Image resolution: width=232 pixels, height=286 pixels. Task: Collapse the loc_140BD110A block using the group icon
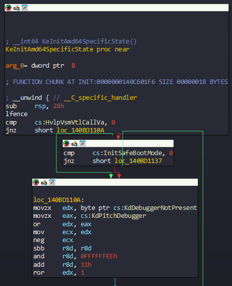[x=52, y=182]
